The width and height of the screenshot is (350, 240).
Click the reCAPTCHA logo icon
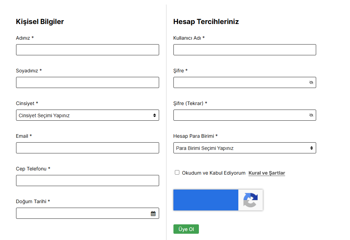tap(251, 200)
